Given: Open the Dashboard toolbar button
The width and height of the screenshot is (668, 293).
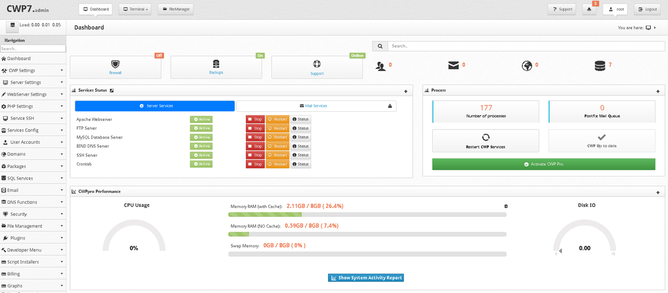Looking at the screenshot, I should [x=96, y=9].
